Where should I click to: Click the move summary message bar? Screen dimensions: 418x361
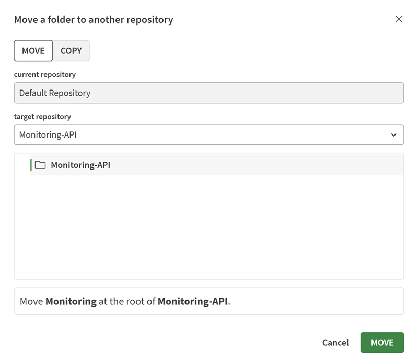tap(209, 301)
